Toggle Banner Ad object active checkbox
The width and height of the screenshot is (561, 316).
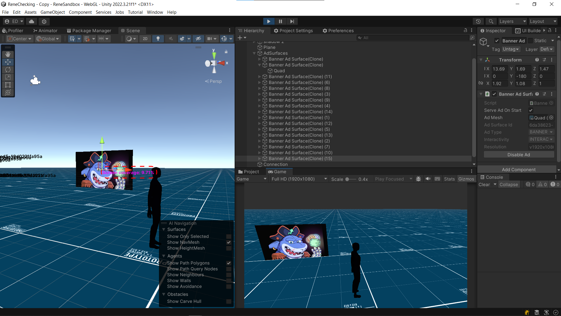click(497, 41)
